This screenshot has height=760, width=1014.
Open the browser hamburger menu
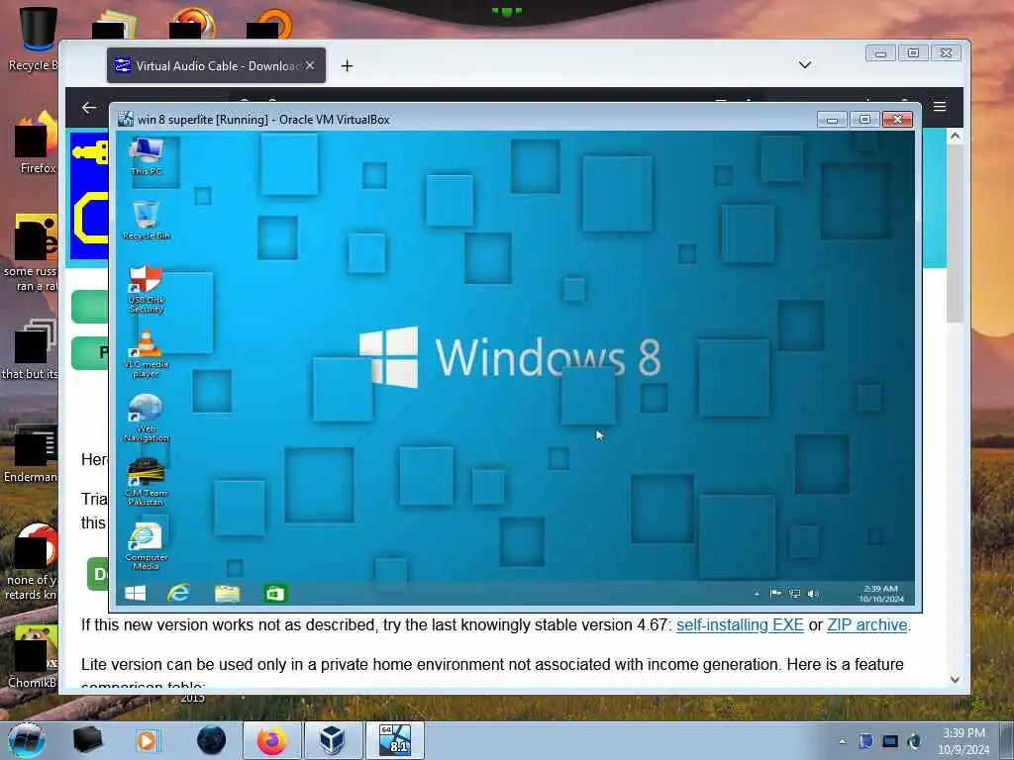[x=940, y=107]
